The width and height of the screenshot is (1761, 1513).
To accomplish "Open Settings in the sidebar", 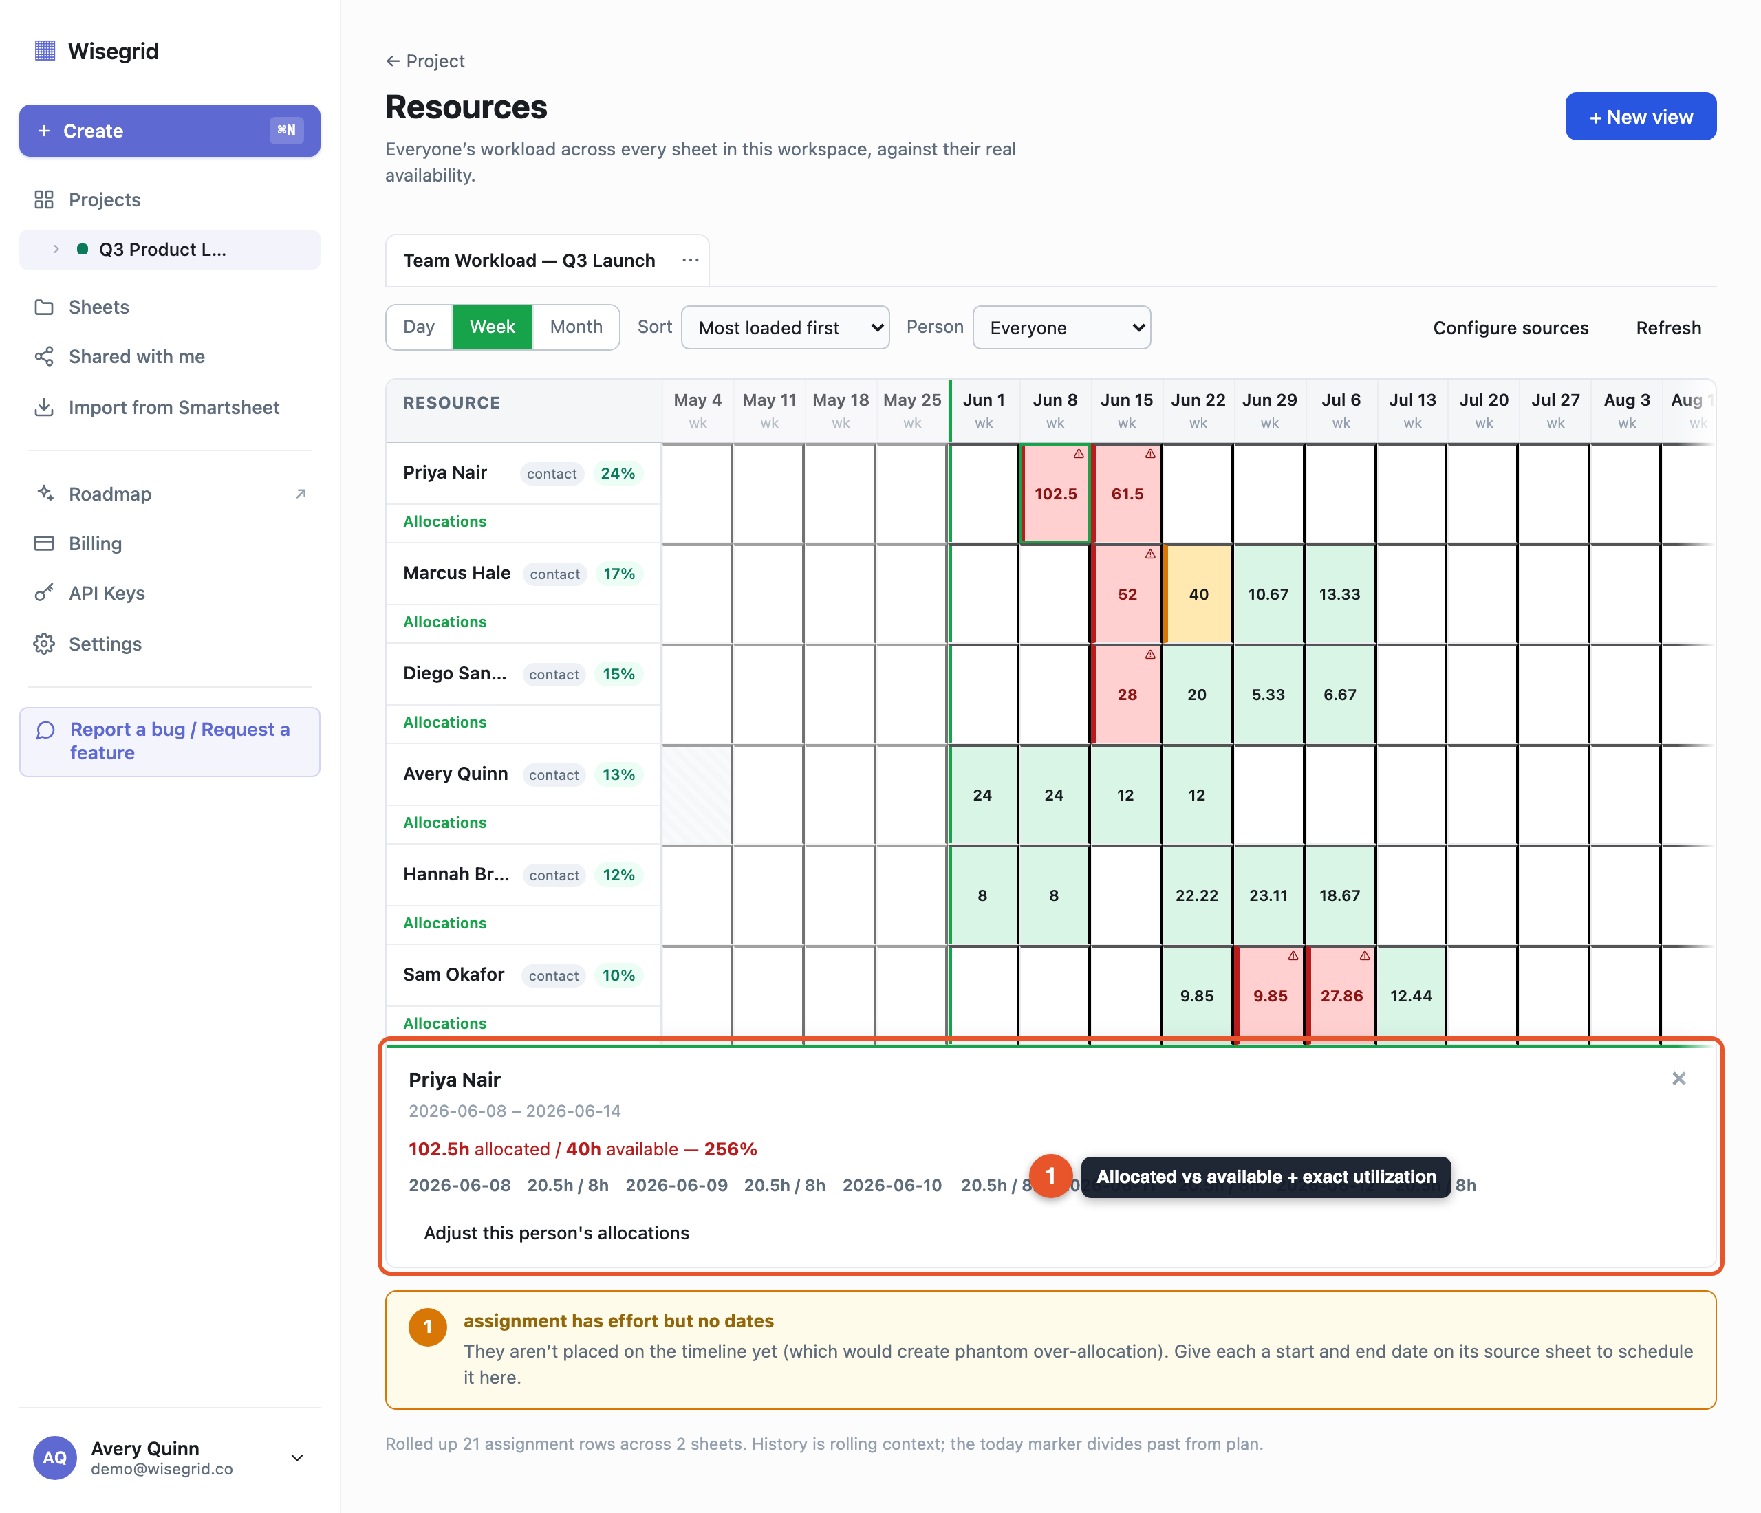I will point(170,644).
